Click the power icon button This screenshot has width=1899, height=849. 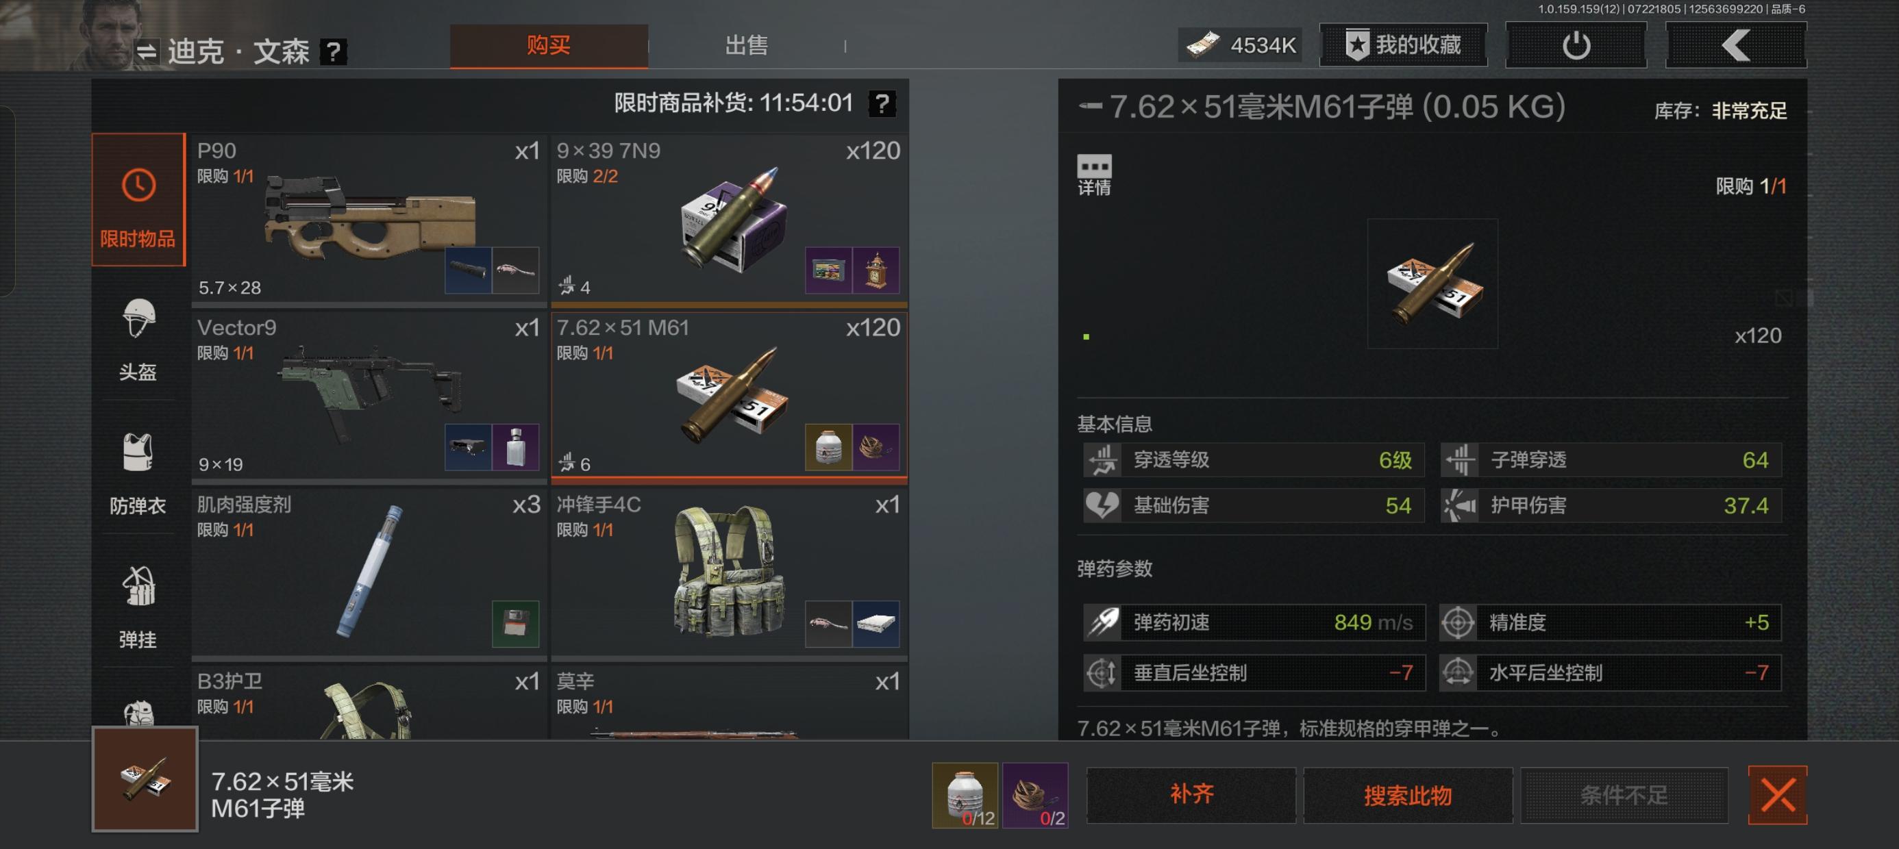pyautogui.click(x=1576, y=45)
